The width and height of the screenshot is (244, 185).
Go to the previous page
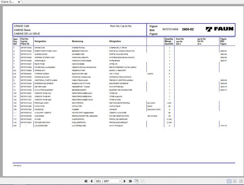click(x=91, y=181)
